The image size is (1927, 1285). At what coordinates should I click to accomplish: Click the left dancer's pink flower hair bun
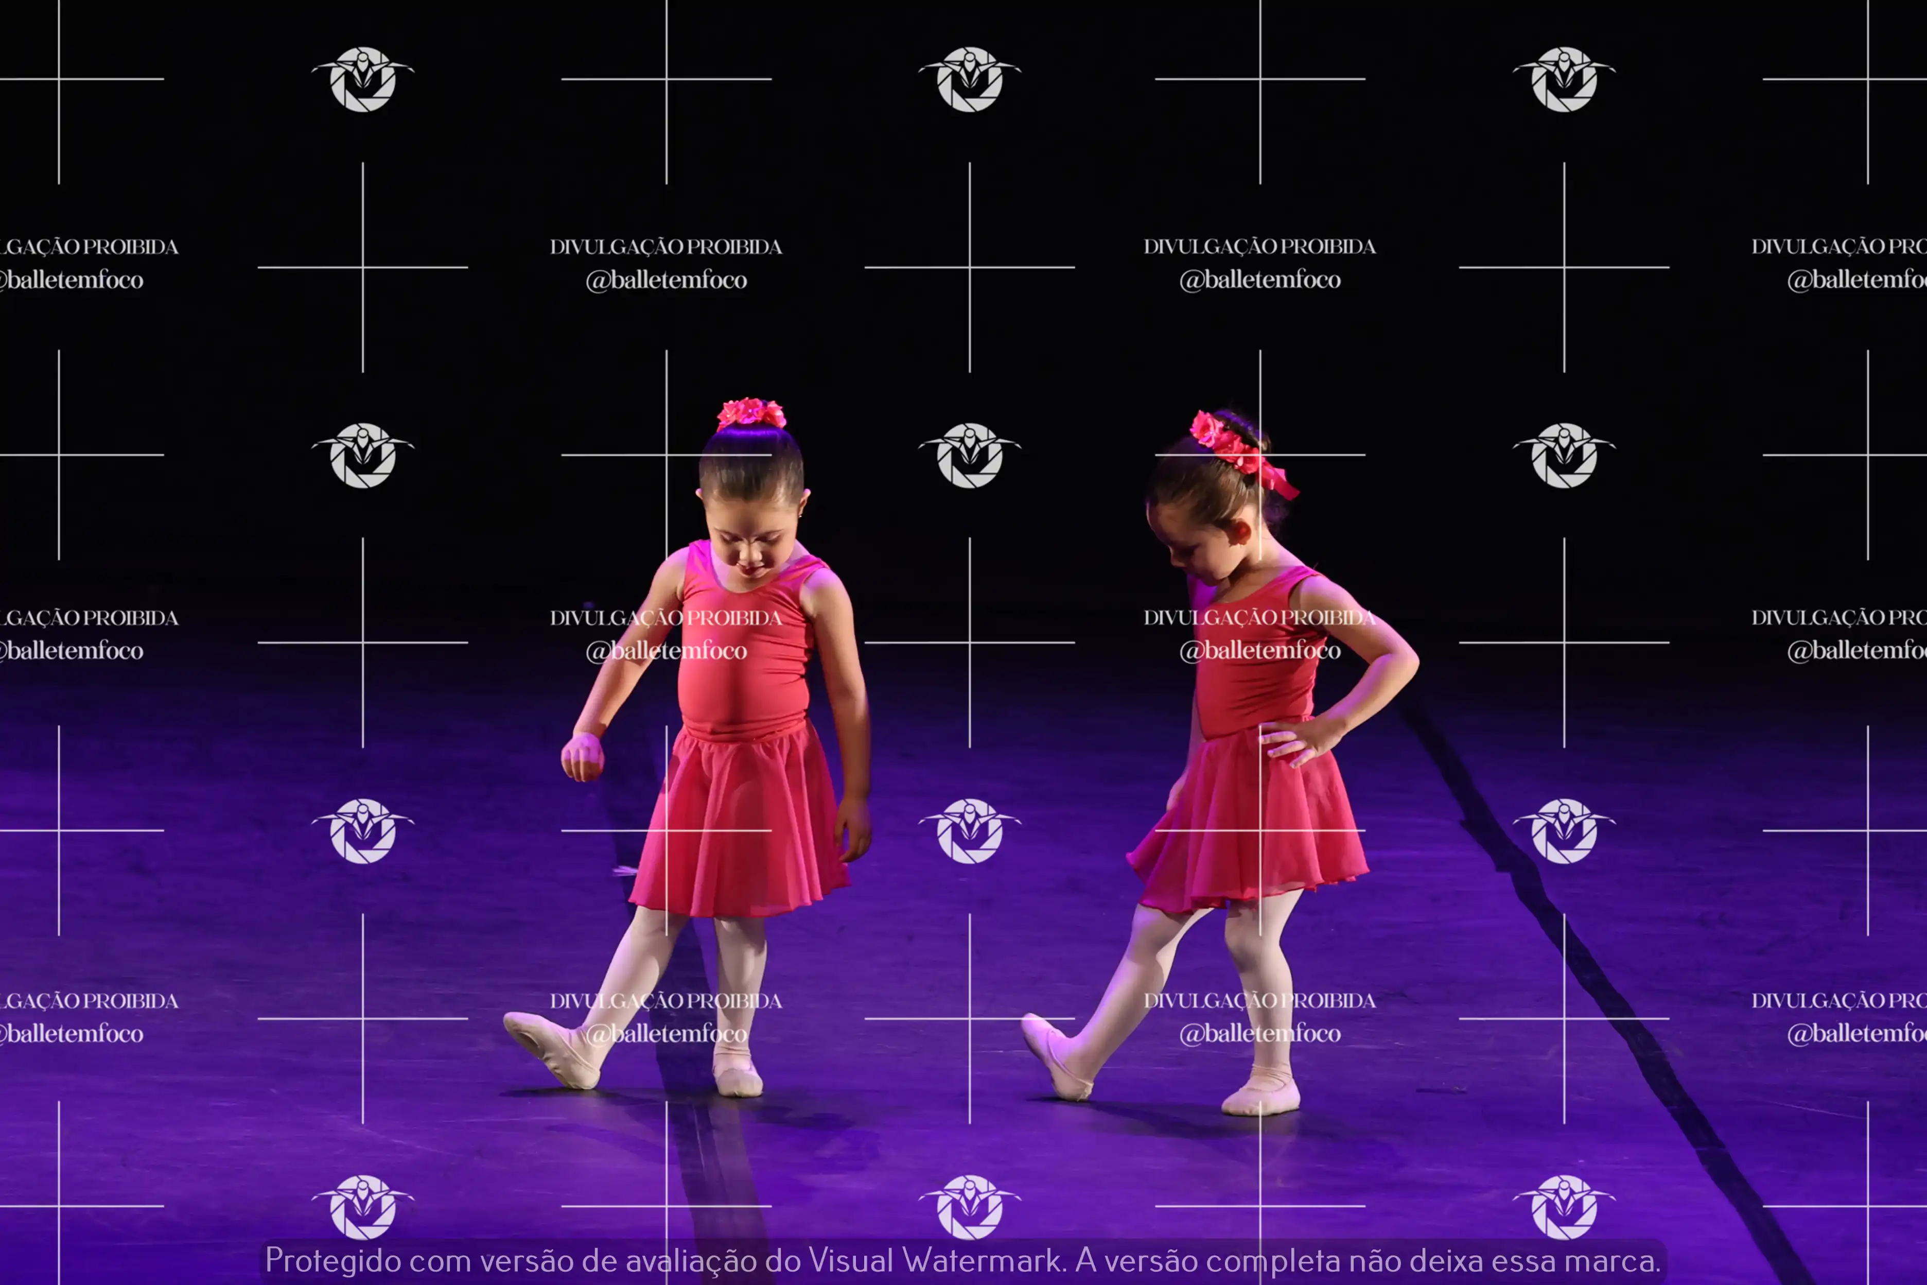click(750, 413)
